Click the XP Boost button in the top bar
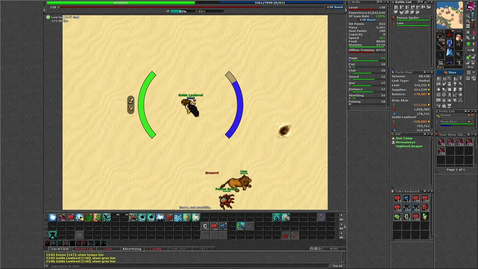This screenshot has width=478, height=269. tap(334, 7)
